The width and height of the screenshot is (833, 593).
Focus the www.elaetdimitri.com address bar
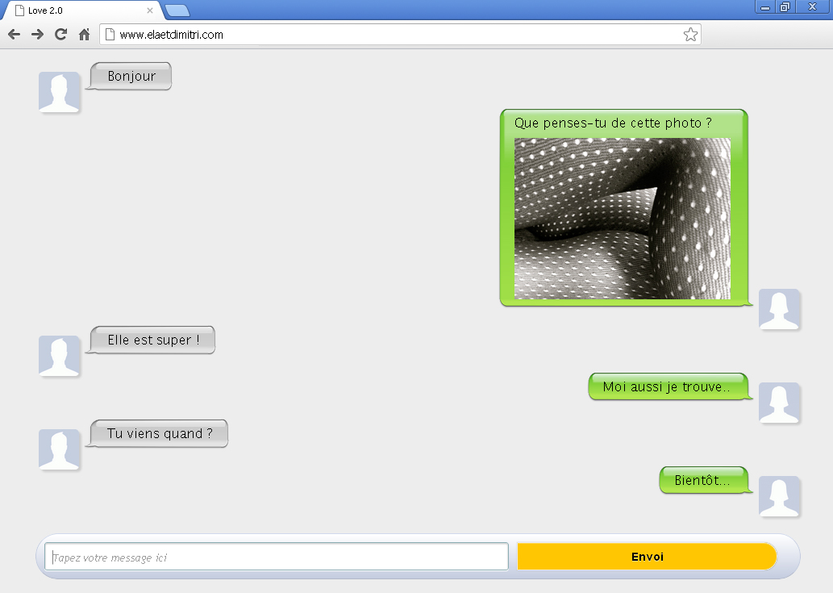[400, 35]
